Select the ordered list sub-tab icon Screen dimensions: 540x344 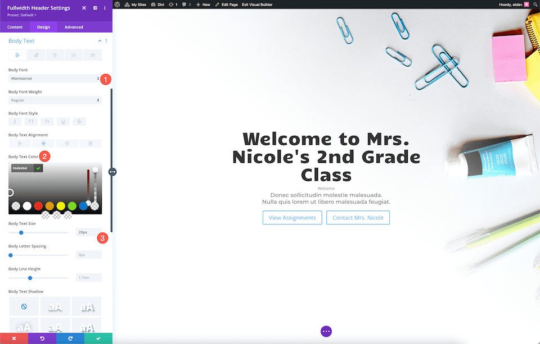click(x=74, y=55)
